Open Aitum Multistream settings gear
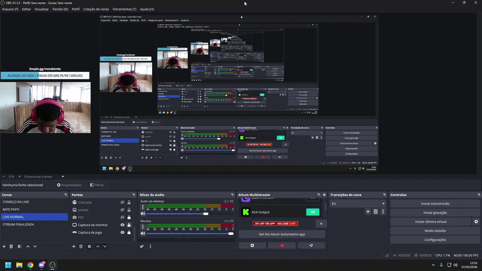The image size is (482, 271). pos(252,245)
